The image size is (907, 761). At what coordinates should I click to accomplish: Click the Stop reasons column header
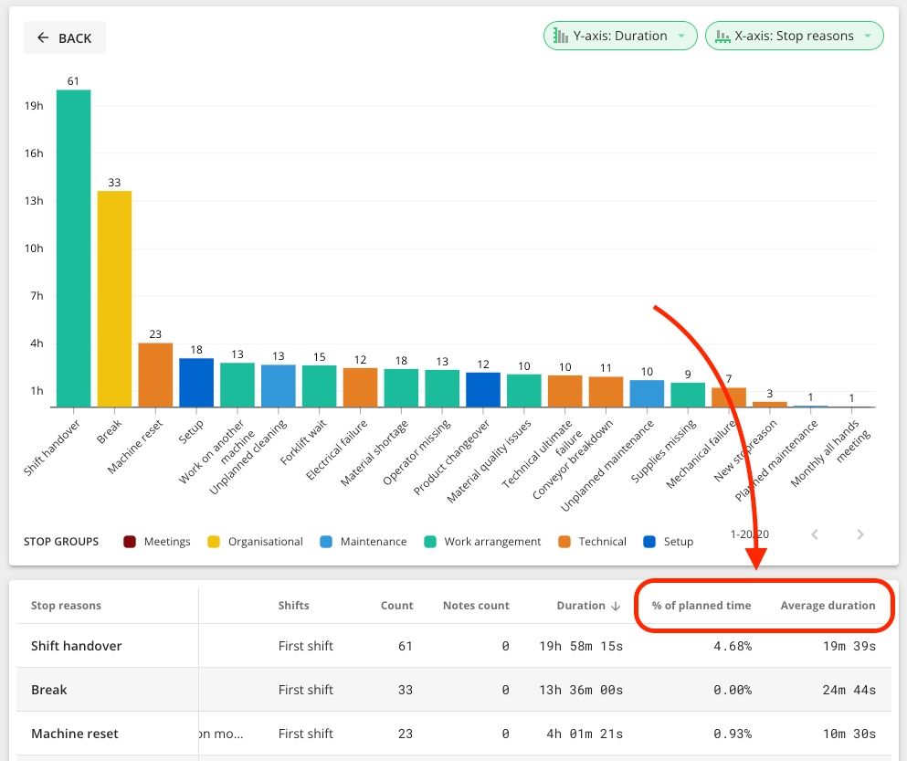pyautogui.click(x=66, y=606)
